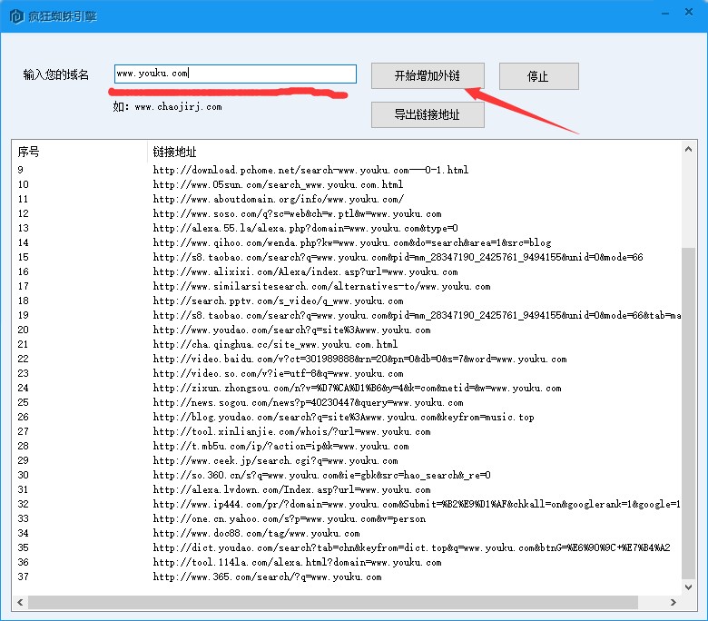
Task: Select row 29 www.ceek.jp link
Action: [275, 460]
